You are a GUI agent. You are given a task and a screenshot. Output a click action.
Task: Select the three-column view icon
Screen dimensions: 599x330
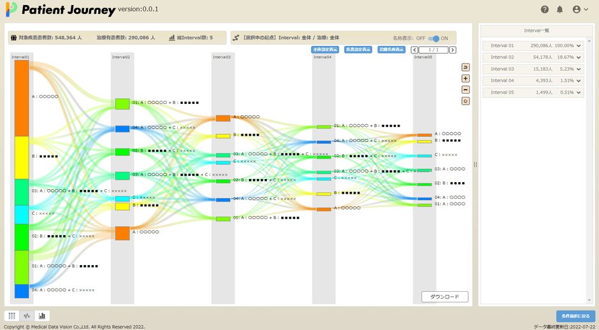(x=12, y=315)
